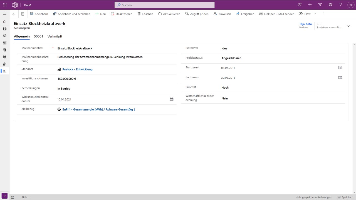Click Endtermin date 30.06.2018
356x200 pixels.
[x=228, y=77]
